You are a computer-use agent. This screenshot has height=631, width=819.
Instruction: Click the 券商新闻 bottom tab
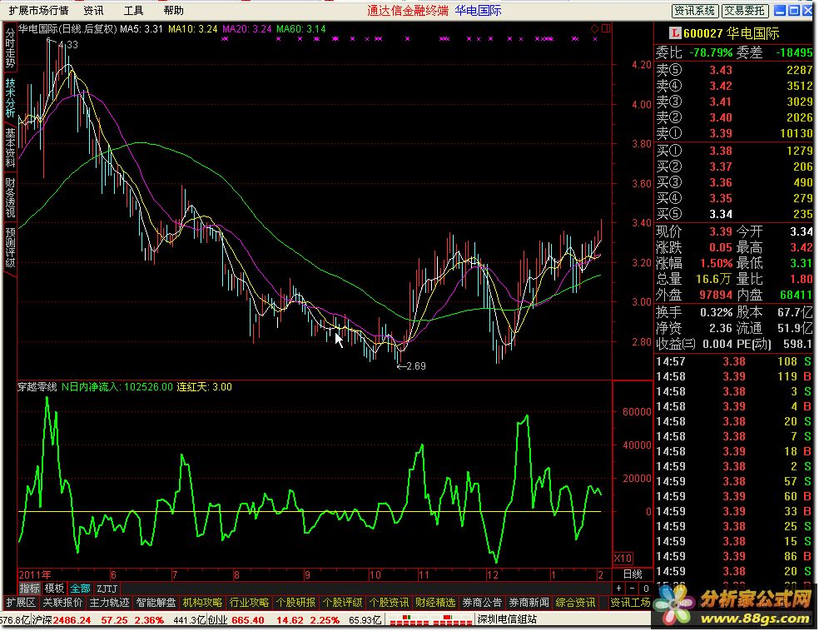[529, 603]
